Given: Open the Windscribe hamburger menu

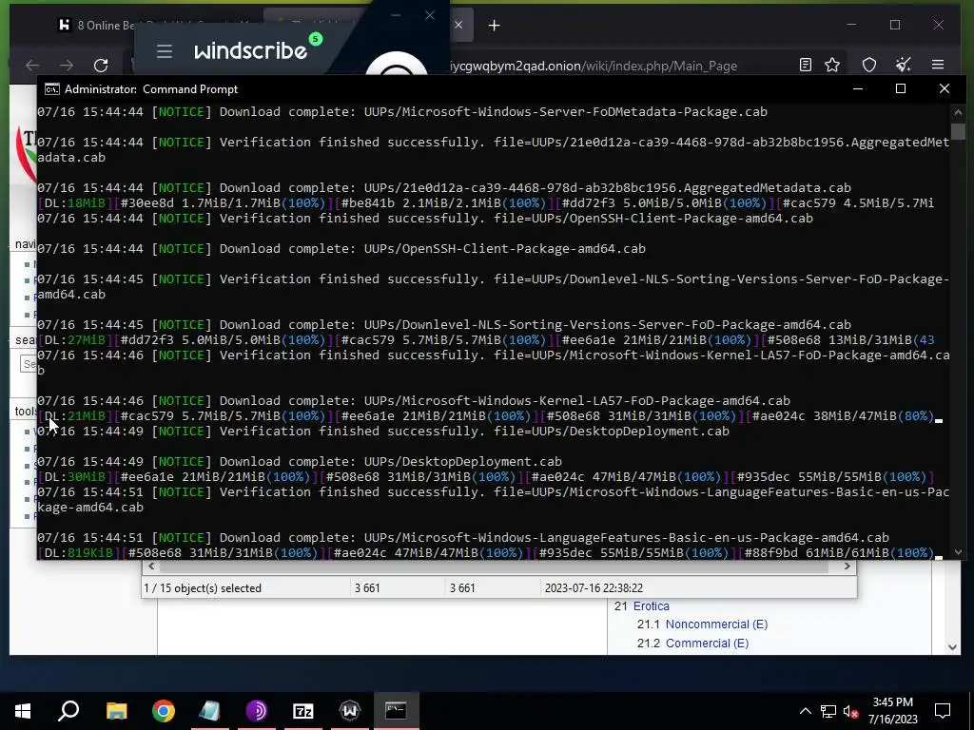Looking at the screenshot, I should 164,51.
